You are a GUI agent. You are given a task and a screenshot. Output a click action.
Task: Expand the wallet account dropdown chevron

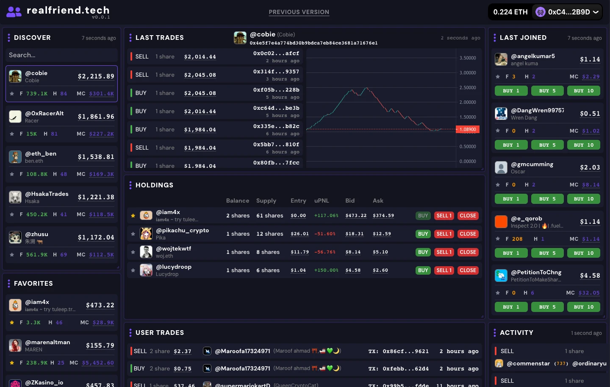(x=596, y=12)
